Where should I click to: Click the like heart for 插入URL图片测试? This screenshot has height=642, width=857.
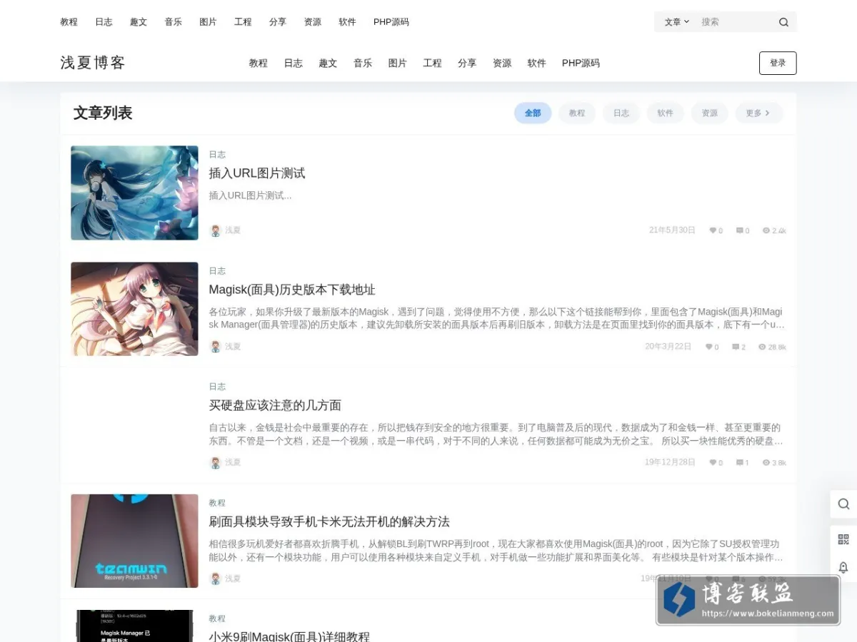pos(712,230)
